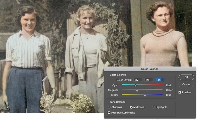Click the Cyan–Red slider handle
Viewport: 201px width, 123px height.
[x=135, y=86]
